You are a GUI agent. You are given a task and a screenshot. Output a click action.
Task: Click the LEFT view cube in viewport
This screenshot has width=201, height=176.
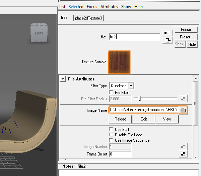click(39, 32)
